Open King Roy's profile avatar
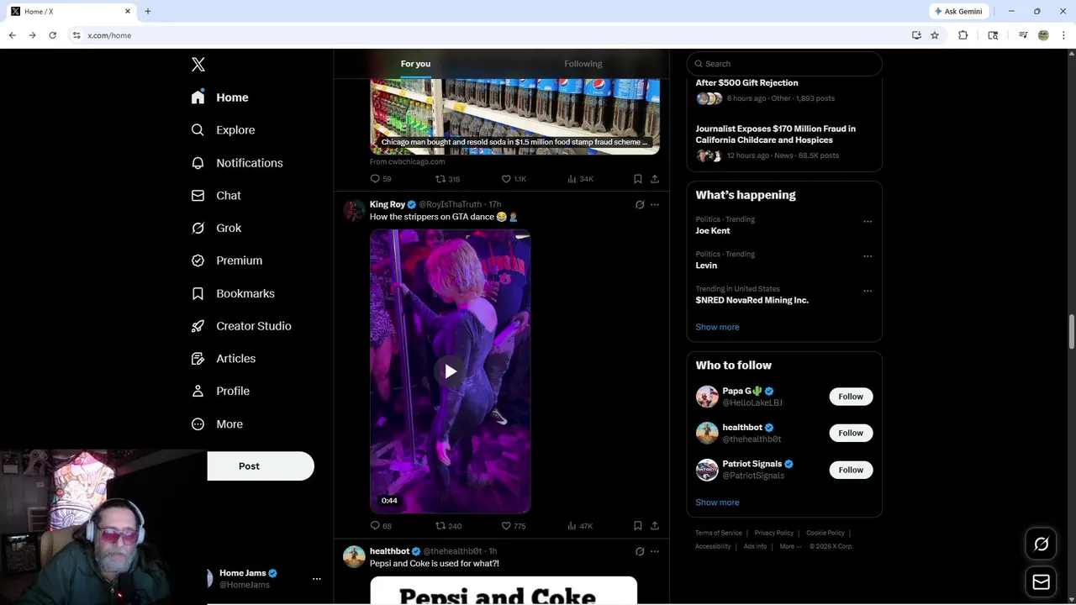Image resolution: width=1076 pixels, height=605 pixels. point(354,209)
